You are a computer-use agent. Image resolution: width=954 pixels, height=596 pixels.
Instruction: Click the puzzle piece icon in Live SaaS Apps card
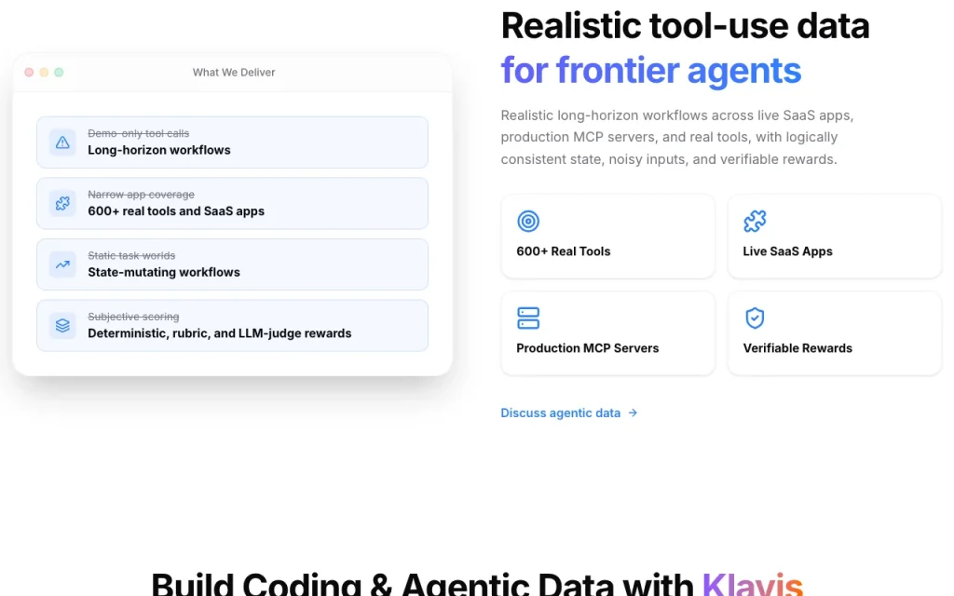[755, 221]
